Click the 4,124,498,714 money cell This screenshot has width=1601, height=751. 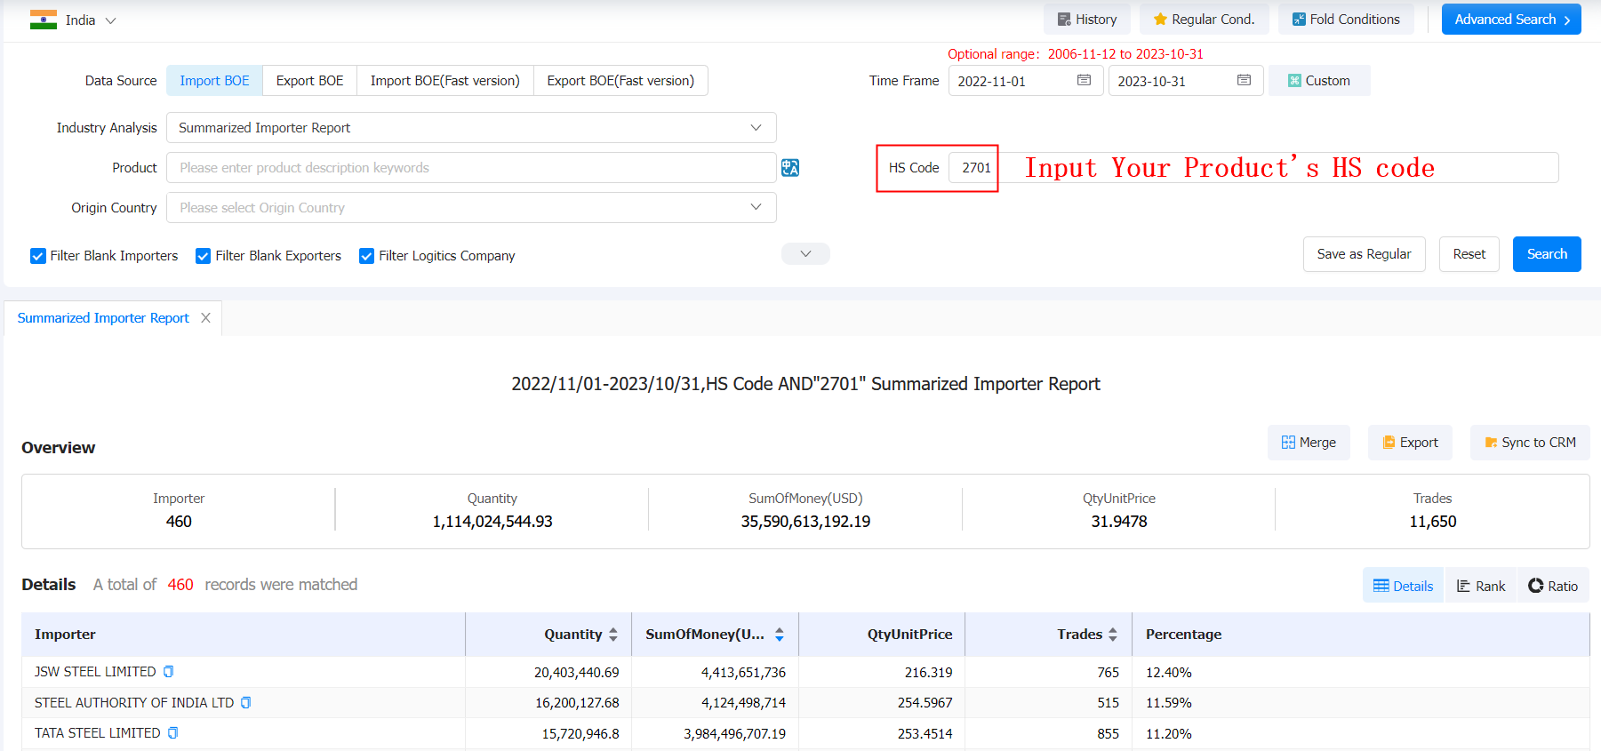(x=743, y=703)
